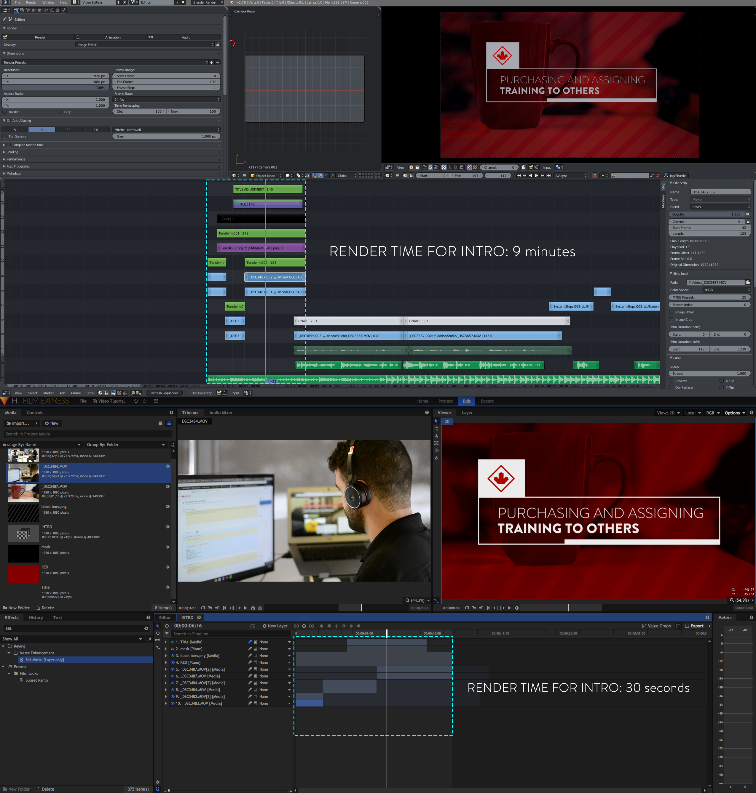Hide the 4. RED plane layer
Screen dimensions: 756x793
click(x=173, y=662)
